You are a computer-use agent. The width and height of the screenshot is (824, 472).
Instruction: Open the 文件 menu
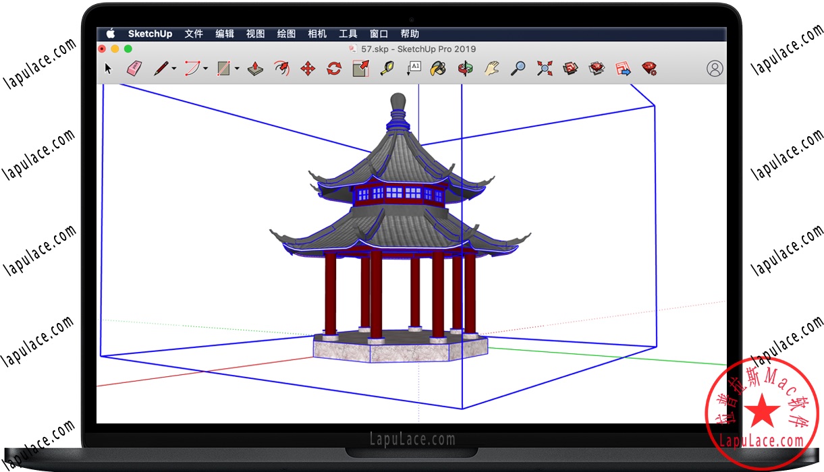click(x=194, y=34)
